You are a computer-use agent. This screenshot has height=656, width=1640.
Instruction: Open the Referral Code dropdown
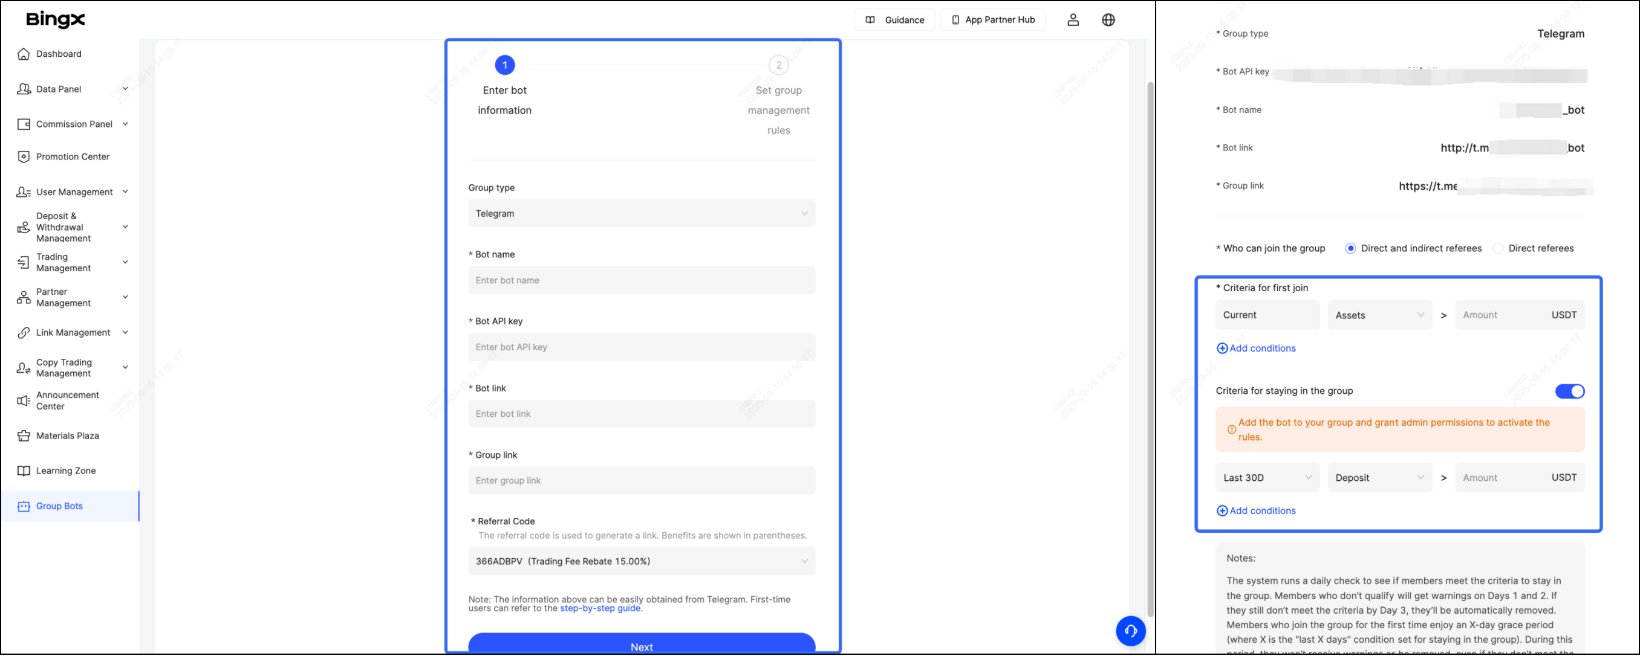coord(641,561)
